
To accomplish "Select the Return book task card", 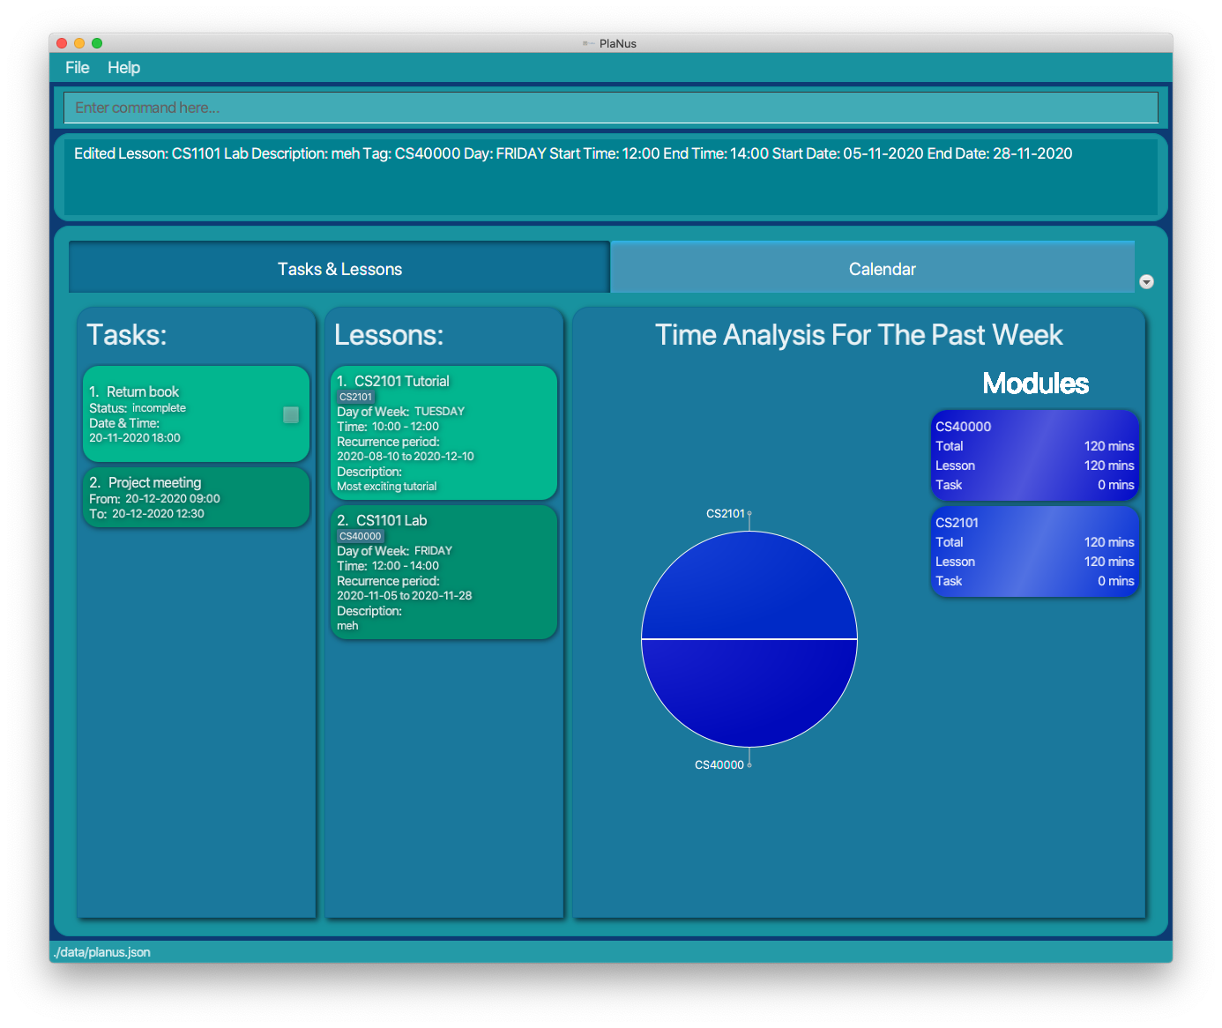I will (x=196, y=414).
